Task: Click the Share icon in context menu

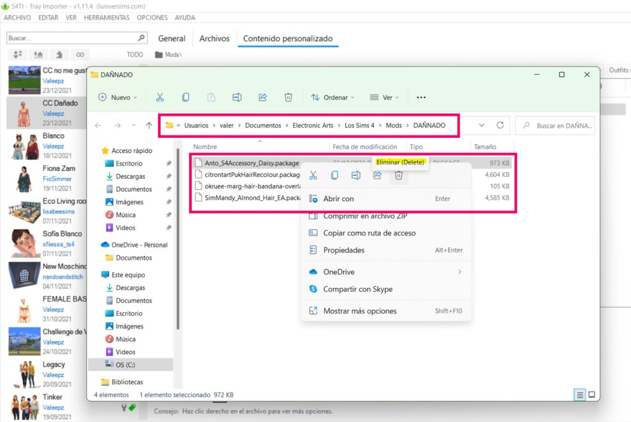Action: point(378,175)
